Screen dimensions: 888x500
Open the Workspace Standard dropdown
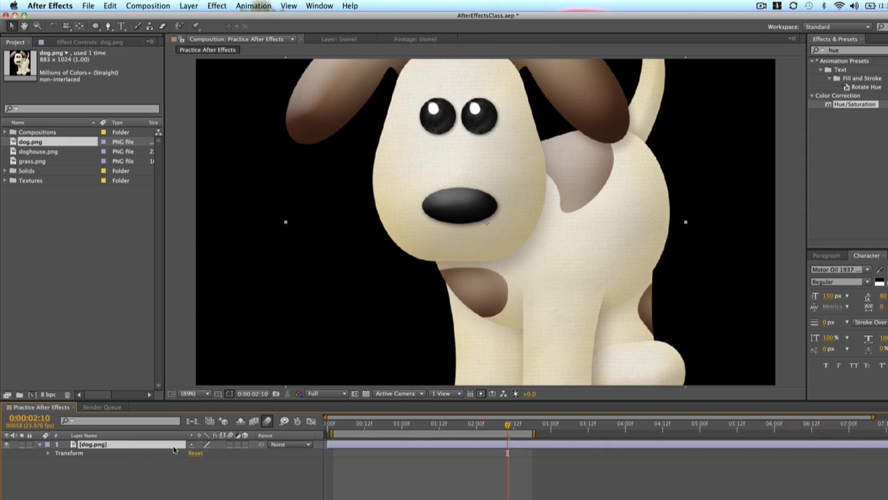point(836,26)
